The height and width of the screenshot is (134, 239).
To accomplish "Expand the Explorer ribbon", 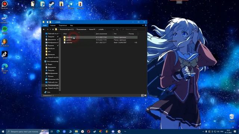I will click(x=143, y=25).
